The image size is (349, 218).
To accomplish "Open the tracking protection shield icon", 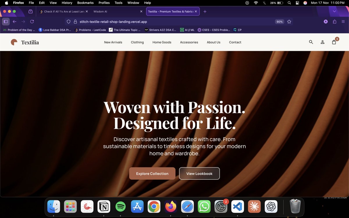I will pyautogui.click(x=69, y=22).
